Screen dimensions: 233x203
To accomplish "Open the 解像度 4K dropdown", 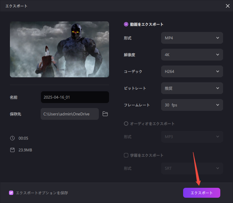I will tap(192, 55).
